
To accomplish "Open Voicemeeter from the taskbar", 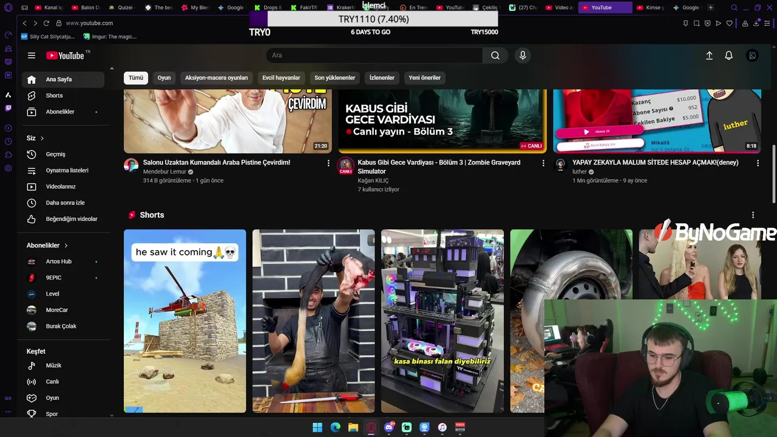I will [460, 427].
